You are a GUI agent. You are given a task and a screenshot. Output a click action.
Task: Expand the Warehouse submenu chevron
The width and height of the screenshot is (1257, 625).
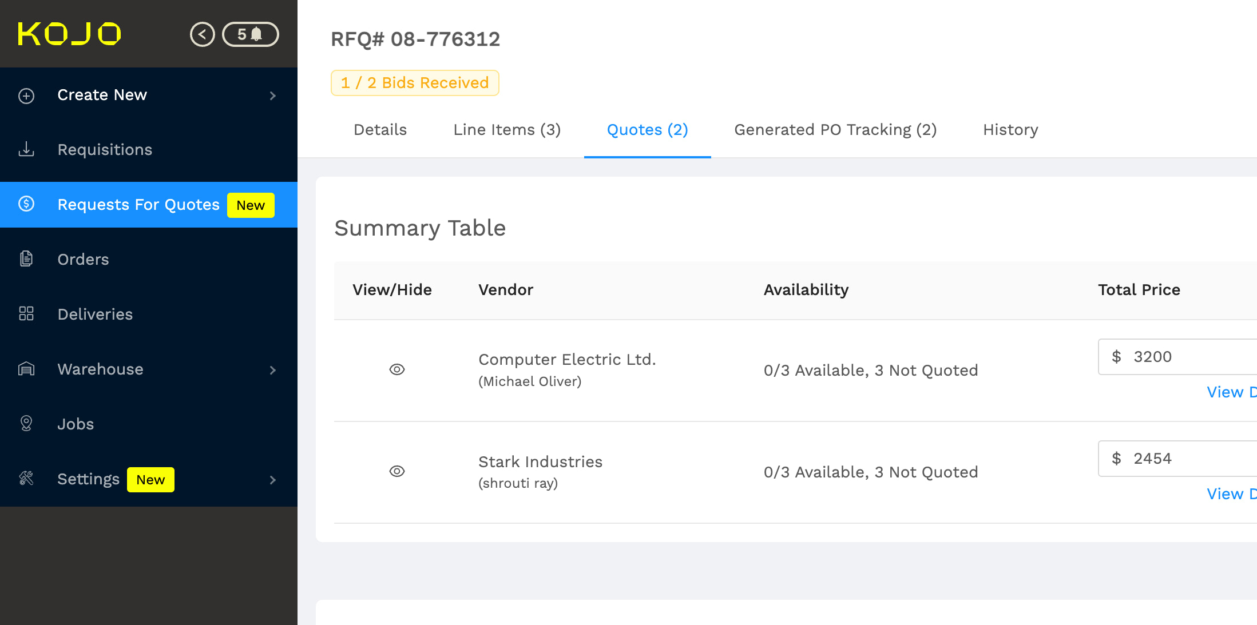point(273,370)
